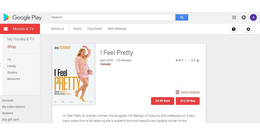Screen dimensions: 260x135
Task: Buy the movie for $12.99
Action: point(187,101)
